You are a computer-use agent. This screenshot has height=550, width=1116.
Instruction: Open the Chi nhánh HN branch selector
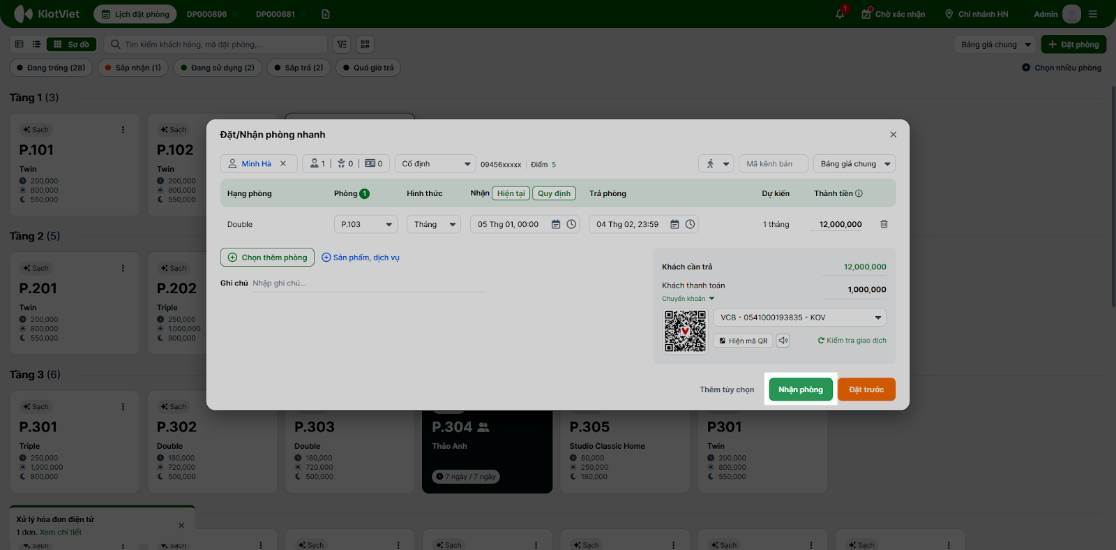coord(976,14)
